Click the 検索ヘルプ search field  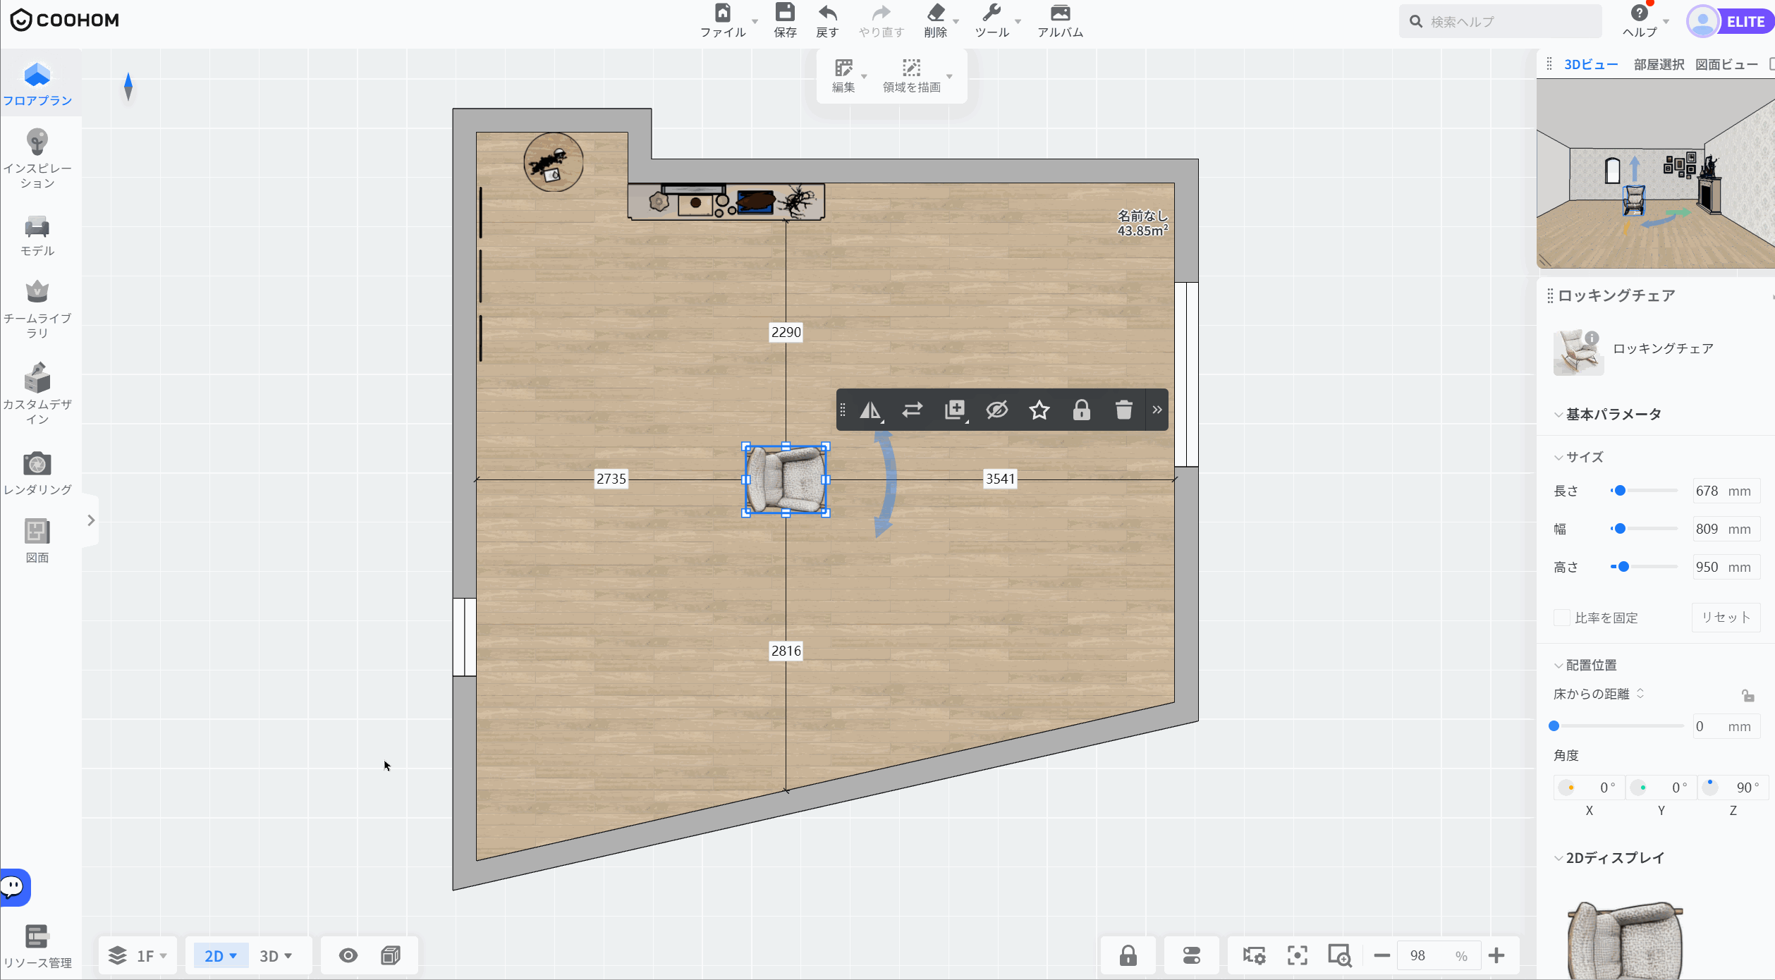1501,21
